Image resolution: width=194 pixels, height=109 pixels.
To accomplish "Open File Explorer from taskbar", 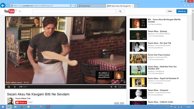I will [16, 107].
